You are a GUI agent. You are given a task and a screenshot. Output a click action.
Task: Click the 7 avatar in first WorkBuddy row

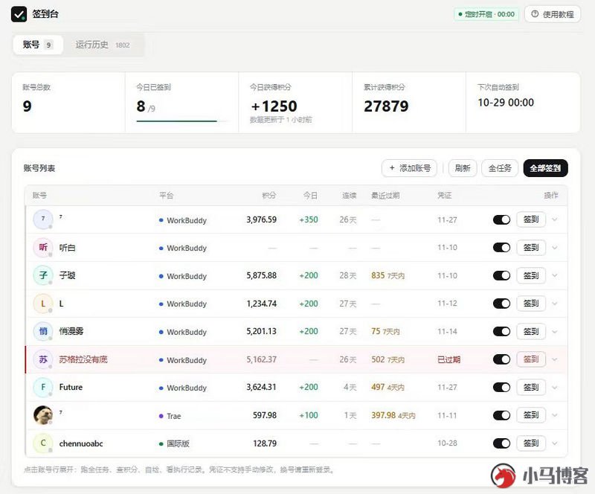[x=43, y=219]
